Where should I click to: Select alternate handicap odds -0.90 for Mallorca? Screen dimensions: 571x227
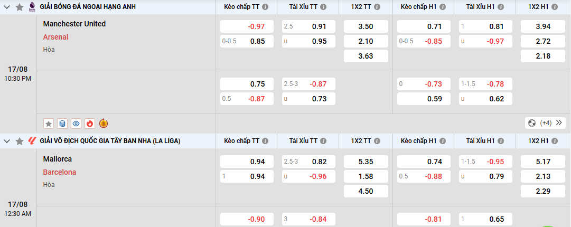coord(247,220)
